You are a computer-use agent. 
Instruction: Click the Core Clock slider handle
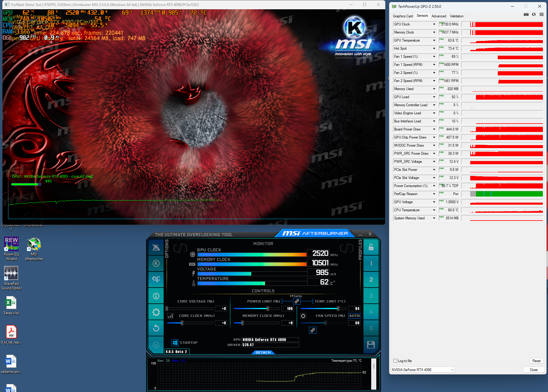[x=182, y=323]
